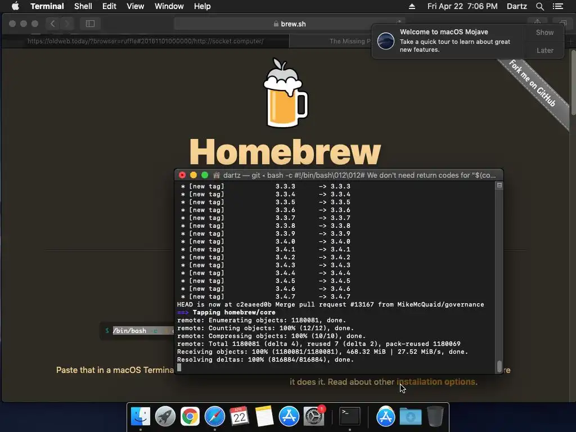Viewport: 576px width, 432px height.
Task: Go back in Safari window
Action: pyautogui.click(x=52, y=24)
